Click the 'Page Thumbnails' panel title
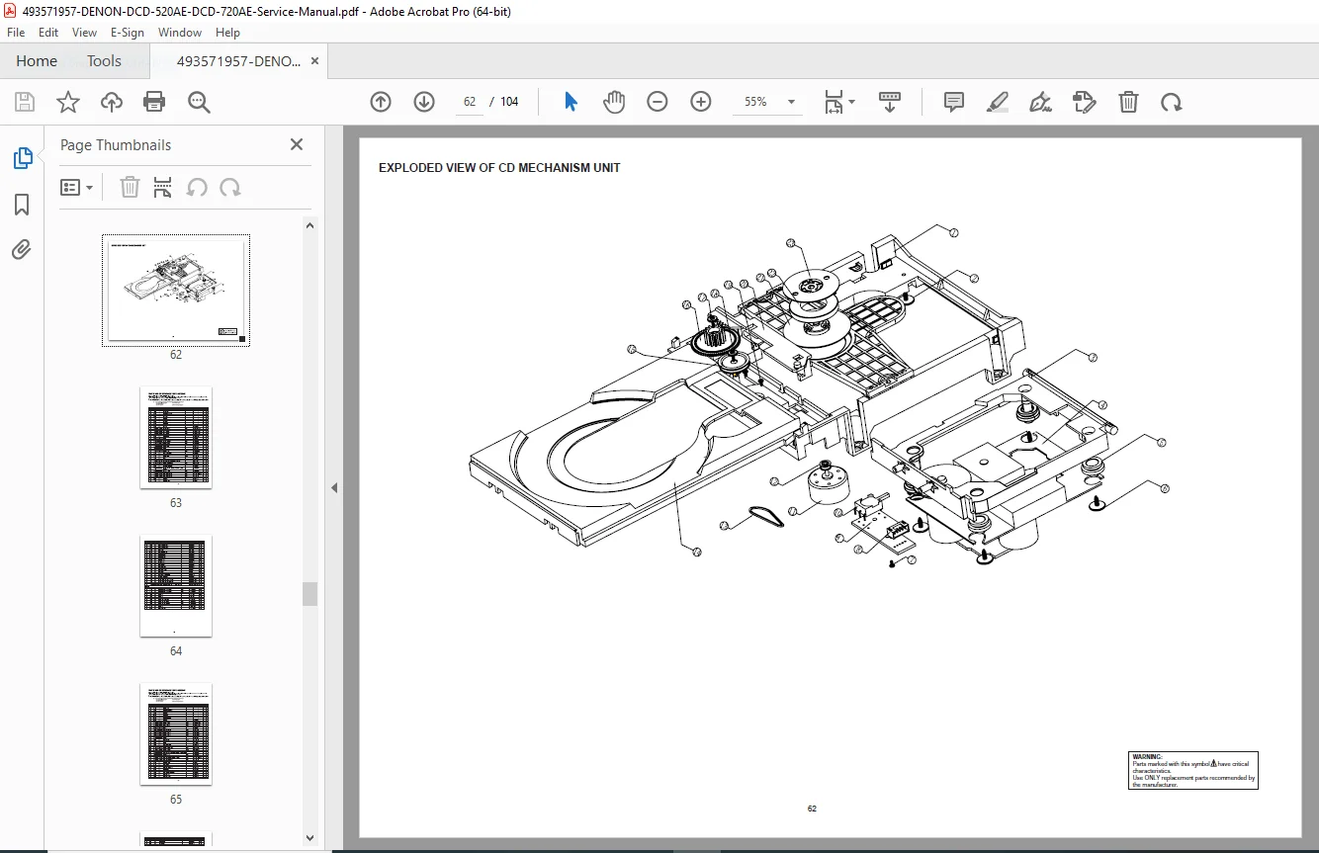Screen dimensions: 1319x853 [116, 145]
